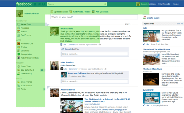
Task: Select Ask Question tab
Action: (x=100, y=12)
